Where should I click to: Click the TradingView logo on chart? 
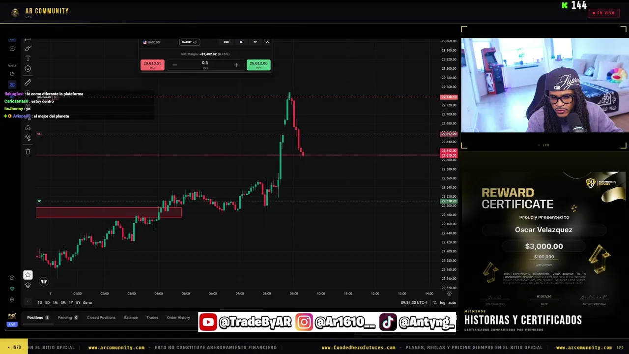[44, 282]
